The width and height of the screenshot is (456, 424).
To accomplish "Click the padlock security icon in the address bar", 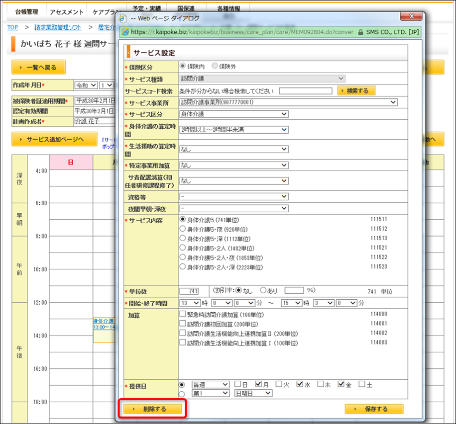I will [360, 32].
